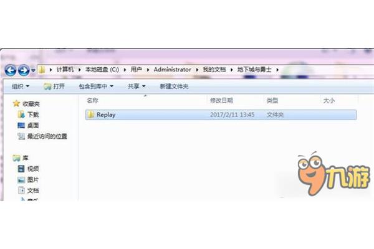The height and width of the screenshot is (249, 374).
Task: Click the 图片 library icon
Action: click(x=21, y=180)
